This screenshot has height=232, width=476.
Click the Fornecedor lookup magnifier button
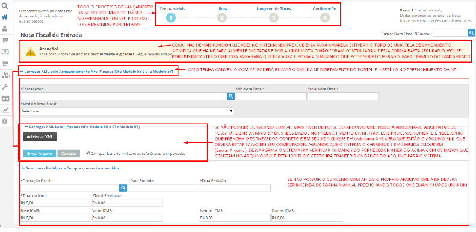point(230,96)
